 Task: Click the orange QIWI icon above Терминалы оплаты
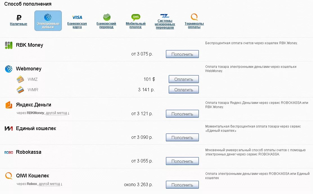tap(194, 17)
